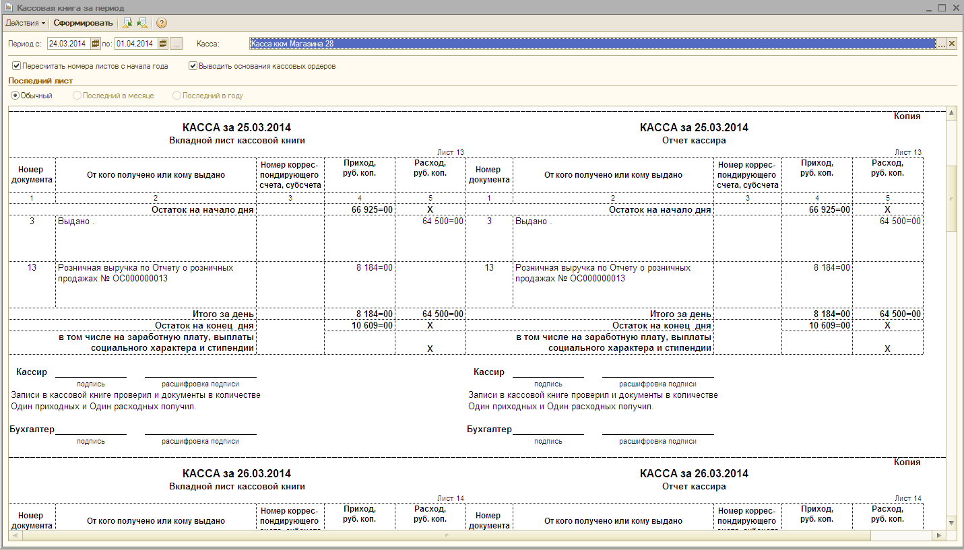Click left heading КАССА за 25.03.2014
Screen dimensions: 964x550
click(x=237, y=128)
